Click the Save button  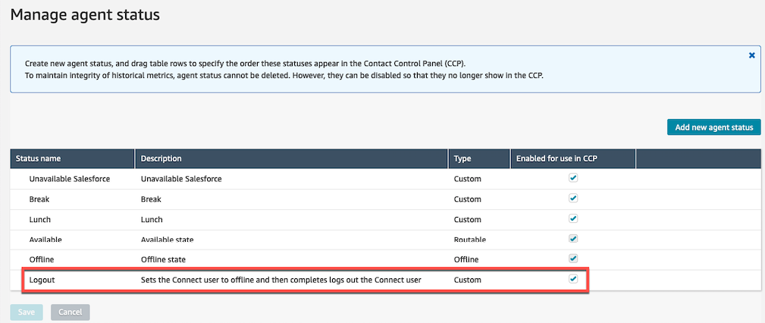pos(27,312)
